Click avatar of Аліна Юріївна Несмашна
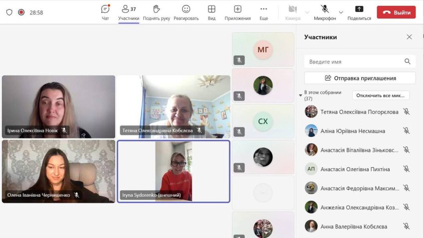Image resolution: width=424 pixels, height=238 pixels. [x=311, y=131]
